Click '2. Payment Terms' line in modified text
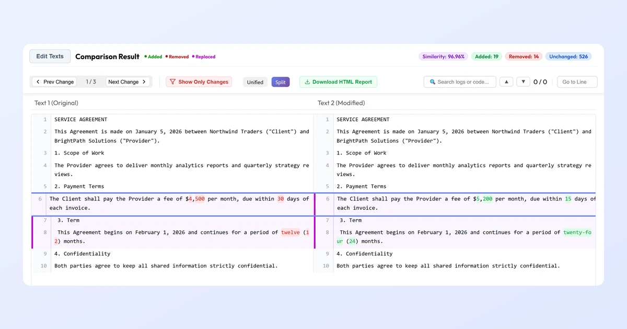Viewport: 627px width, 329px height. point(362,186)
